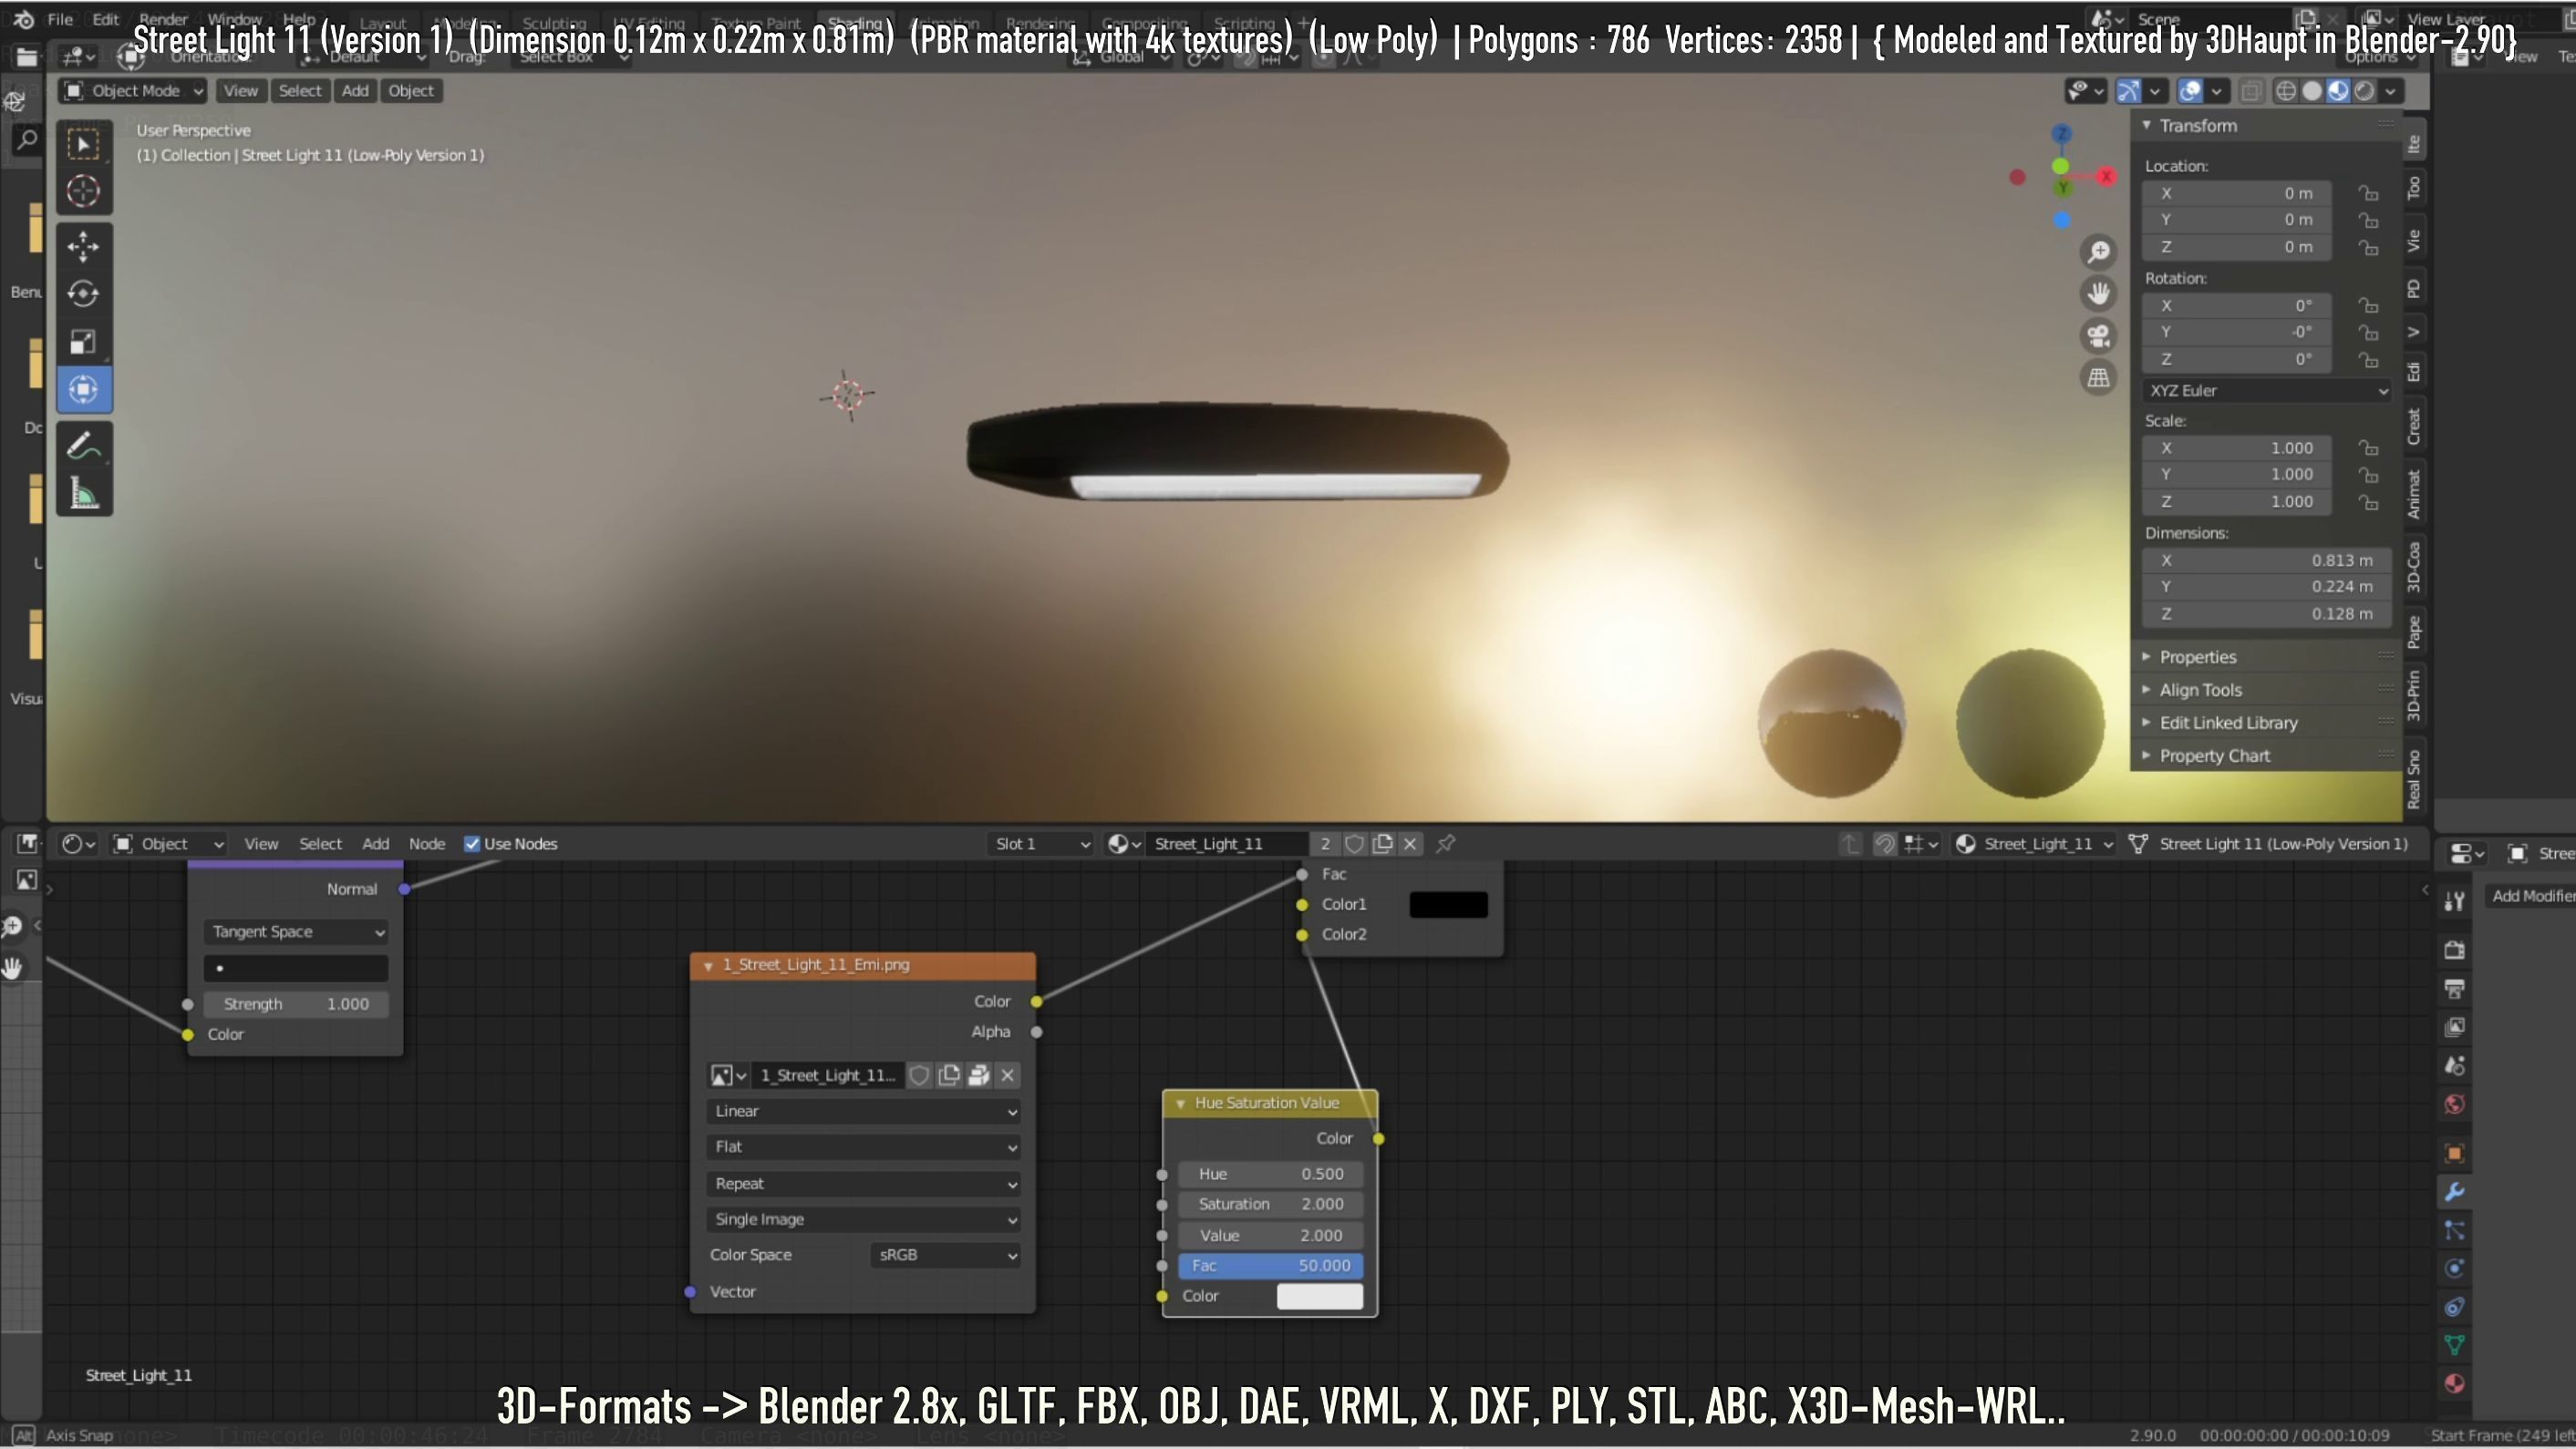Unlink Street_Light_11 material with X
This screenshot has width=2576, height=1449.
(1410, 845)
